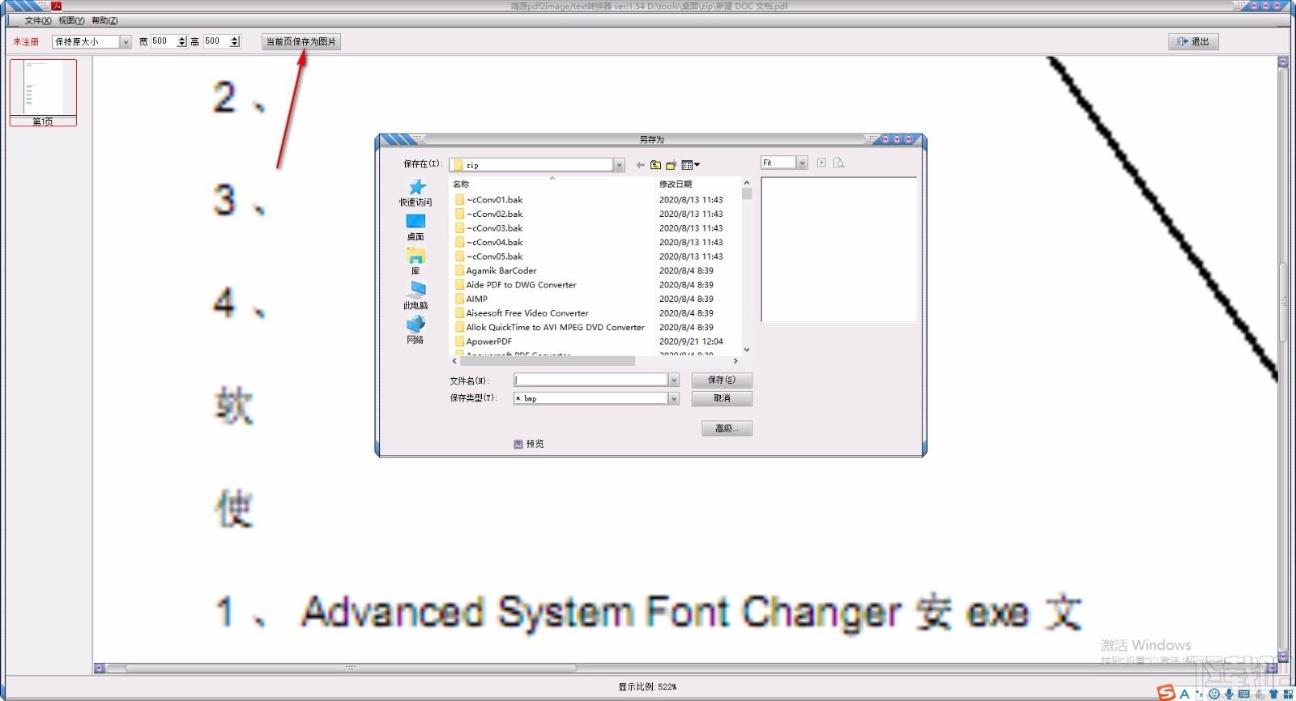Open the 帮助(Z) menu

[x=104, y=20]
